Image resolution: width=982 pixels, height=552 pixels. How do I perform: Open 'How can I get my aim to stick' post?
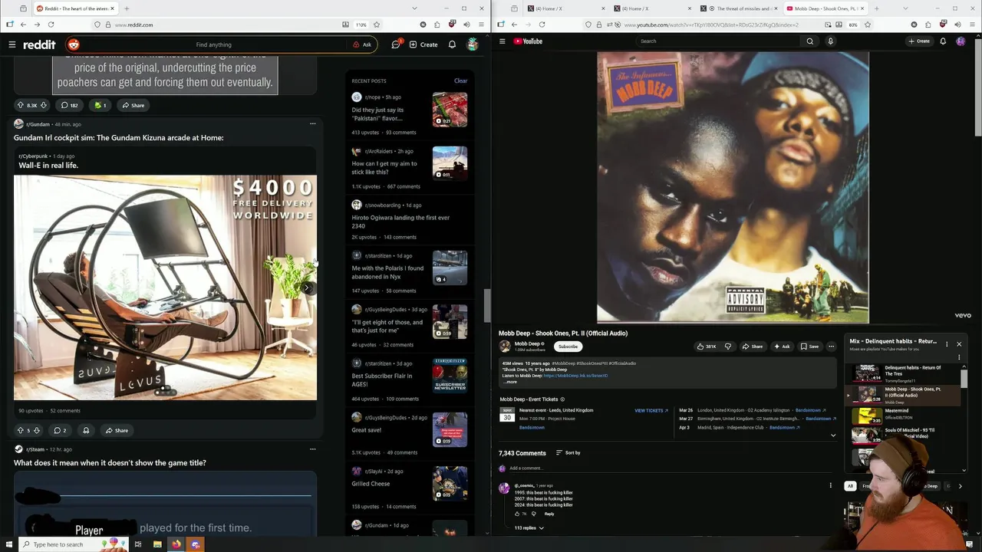pyautogui.click(x=384, y=167)
